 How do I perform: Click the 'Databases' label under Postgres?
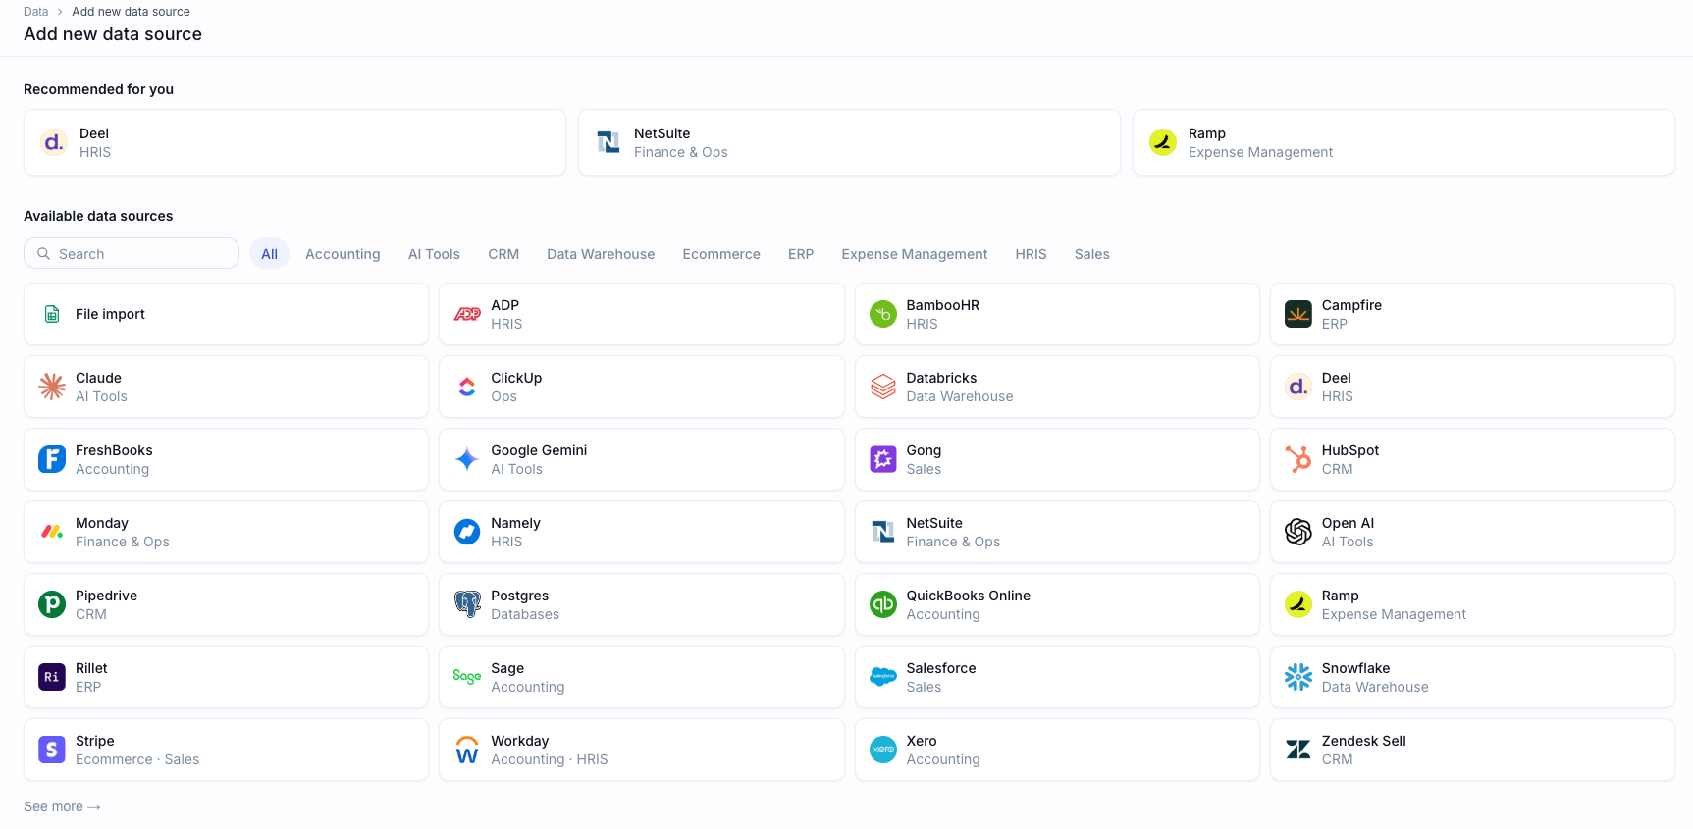(x=525, y=614)
